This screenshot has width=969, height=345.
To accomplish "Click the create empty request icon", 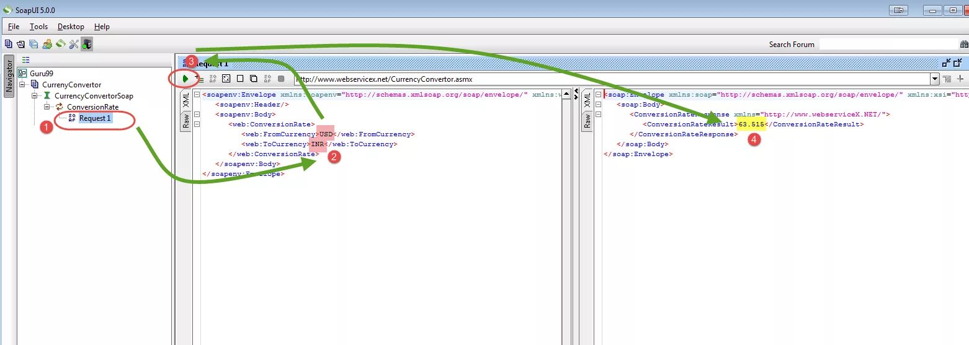I will (226, 79).
